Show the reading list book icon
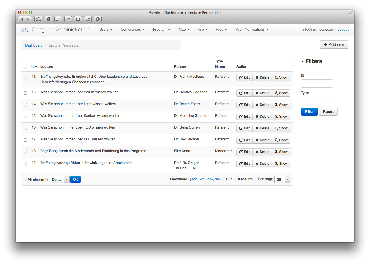370x264 pixels. coord(68,19)
